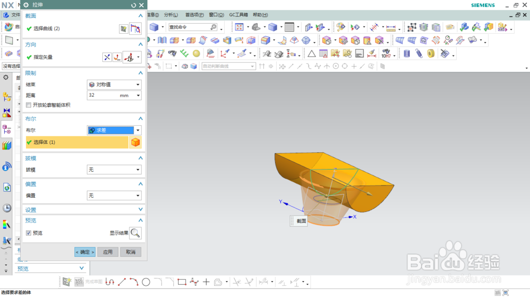Open the 帮助(H) menu
The height and width of the screenshot is (297, 530).
[x=260, y=15]
